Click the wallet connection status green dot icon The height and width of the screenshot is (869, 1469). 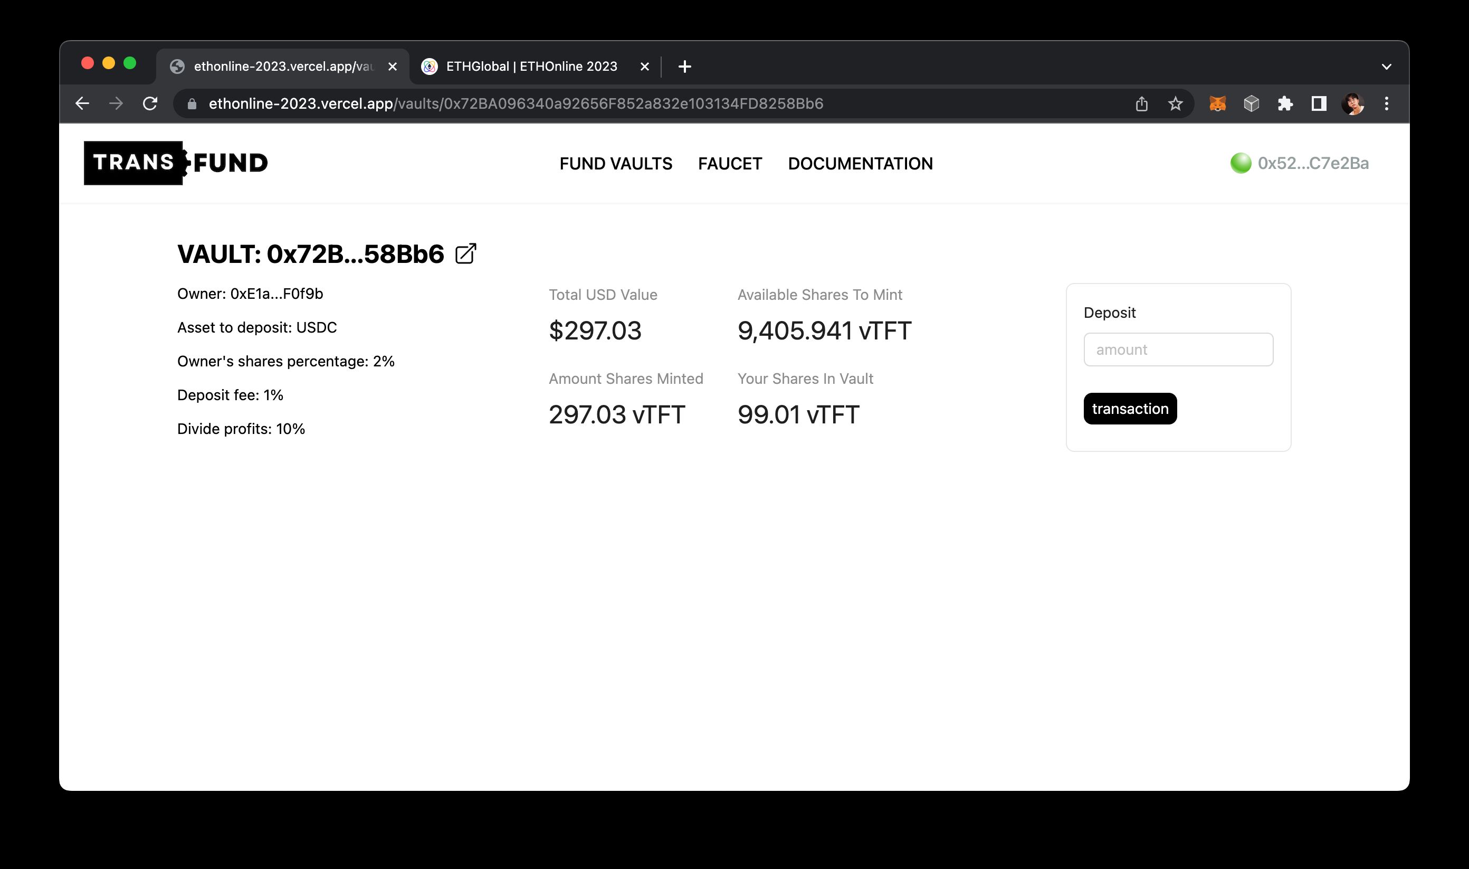click(x=1238, y=163)
